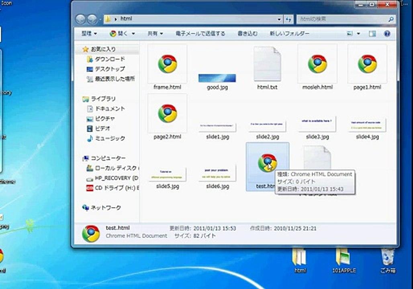Select the html.txt file icon

(x=267, y=64)
